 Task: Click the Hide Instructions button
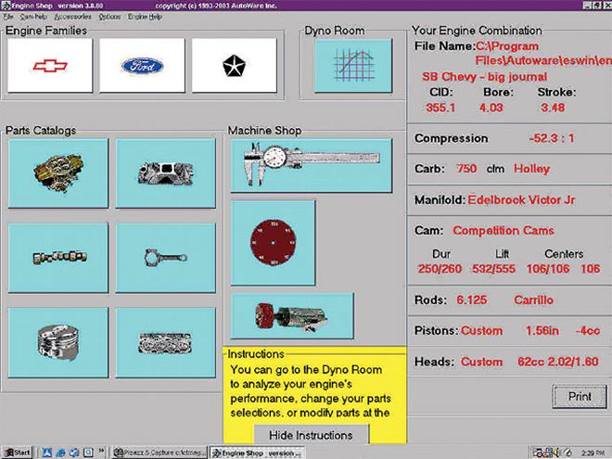click(x=311, y=434)
